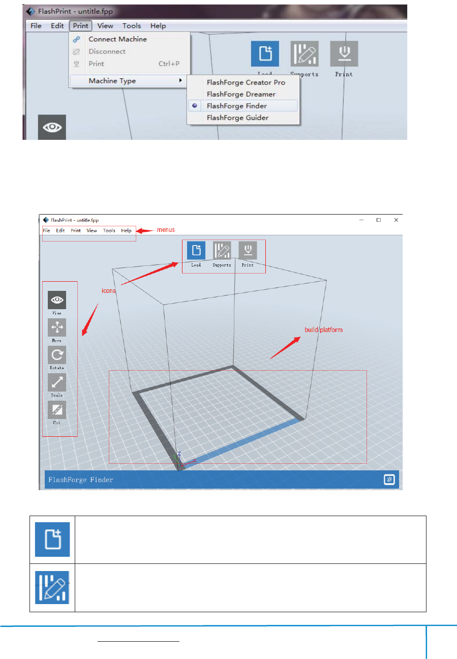The width and height of the screenshot is (457, 659).
Task: Open Tools menu in full FlashPrint window
Action: point(109,231)
